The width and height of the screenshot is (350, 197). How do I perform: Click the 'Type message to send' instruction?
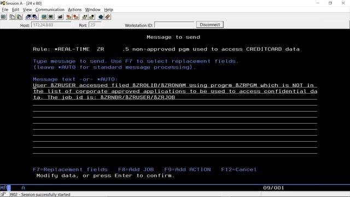(x=136, y=61)
